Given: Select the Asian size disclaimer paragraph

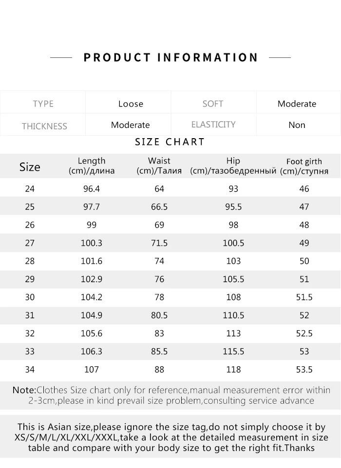Looking at the screenshot, I should pyautogui.click(x=171, y=438).
